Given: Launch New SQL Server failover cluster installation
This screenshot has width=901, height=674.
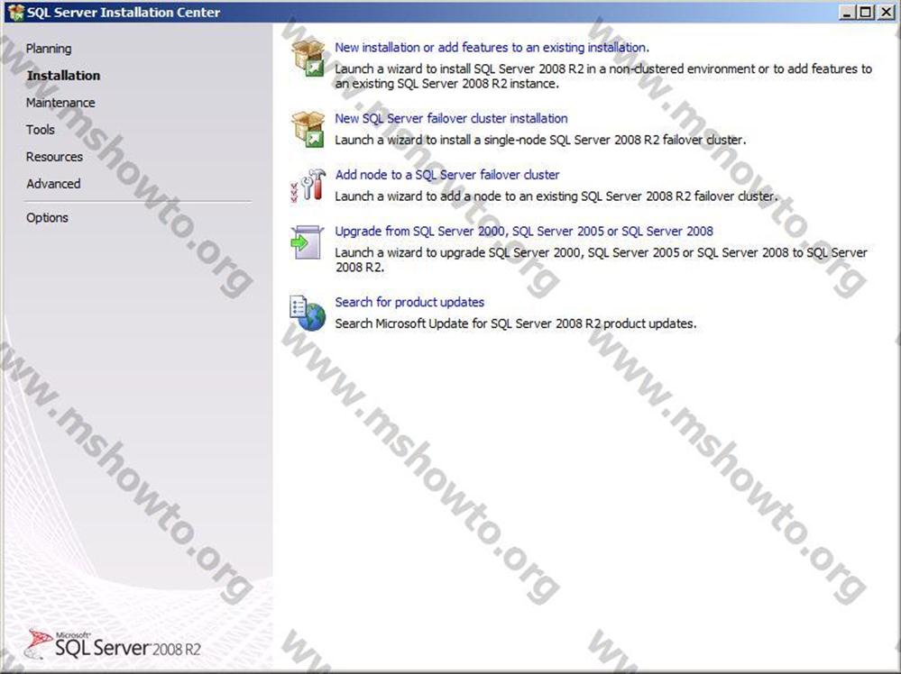Looking at the screenshot, I should [451, 119].
